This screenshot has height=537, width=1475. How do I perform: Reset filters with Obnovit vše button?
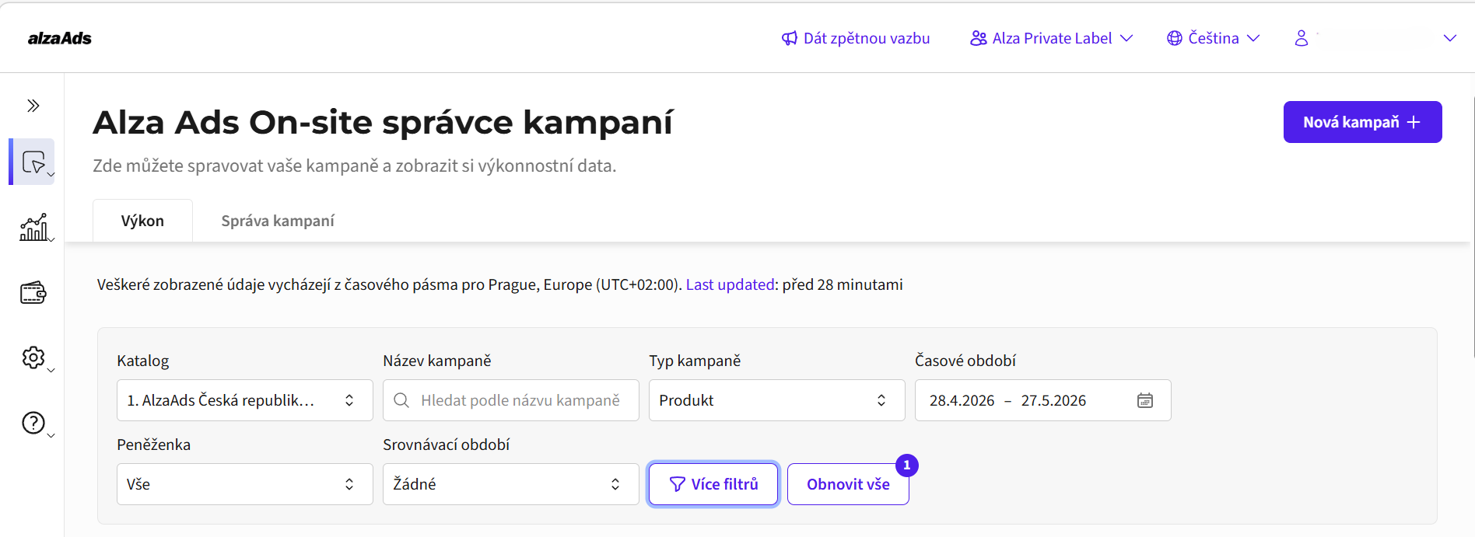[848, 484]
